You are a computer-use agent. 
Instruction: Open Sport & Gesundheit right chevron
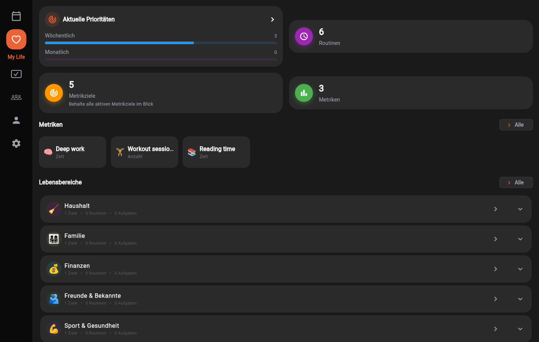(x=496, y=329)
